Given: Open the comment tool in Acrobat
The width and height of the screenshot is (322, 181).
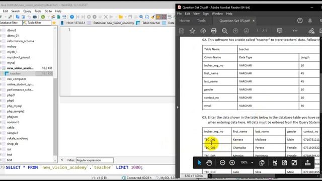Looking at the screenshot, I should click(x=280, y=31).
